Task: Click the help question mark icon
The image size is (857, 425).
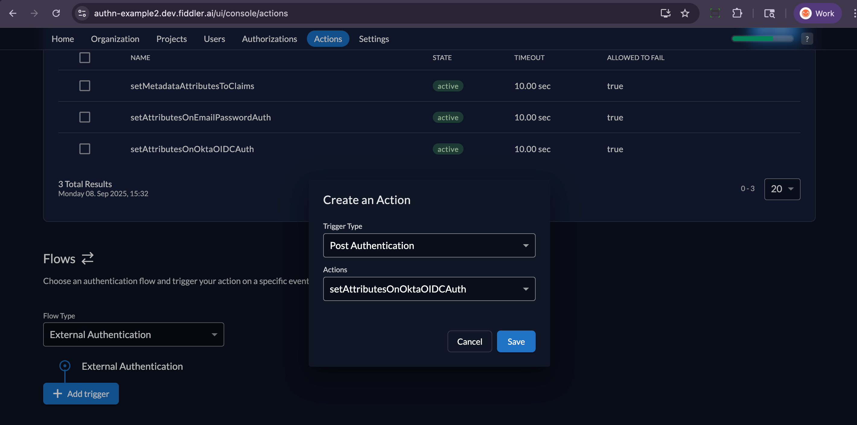Action: pos(807,39)
